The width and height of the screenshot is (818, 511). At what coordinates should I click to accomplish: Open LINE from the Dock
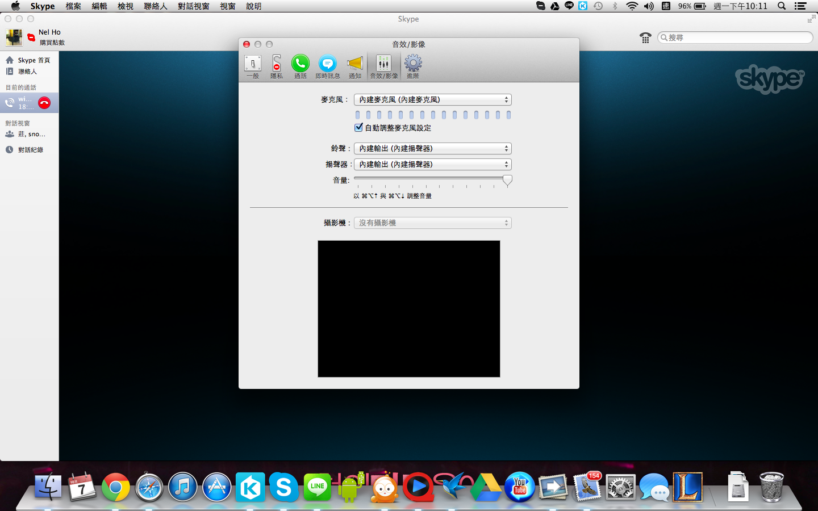point(318,487)
